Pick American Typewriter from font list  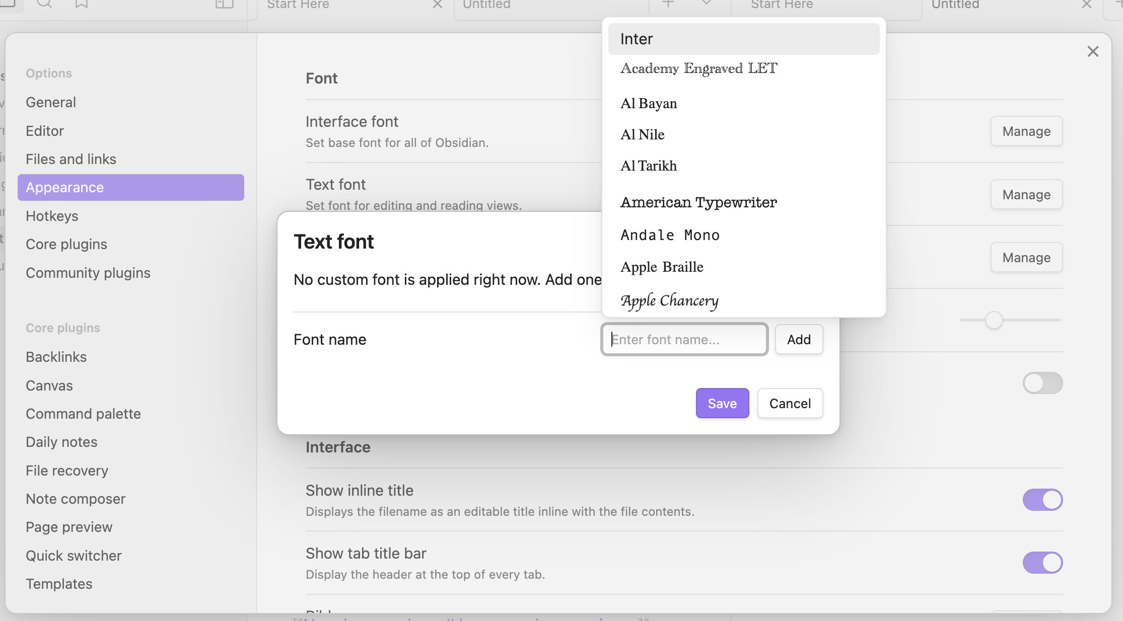(x=698, y=202)
